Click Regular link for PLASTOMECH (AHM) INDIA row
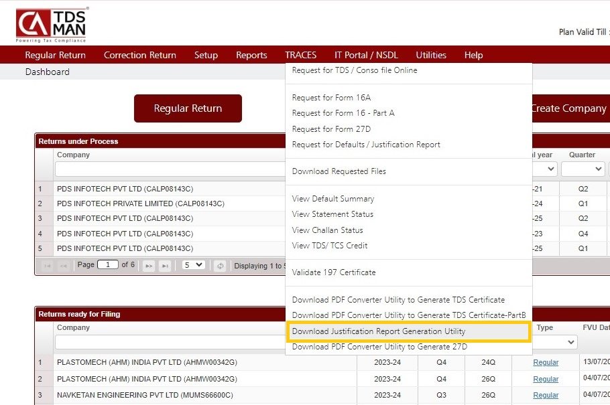 (546, 362)
